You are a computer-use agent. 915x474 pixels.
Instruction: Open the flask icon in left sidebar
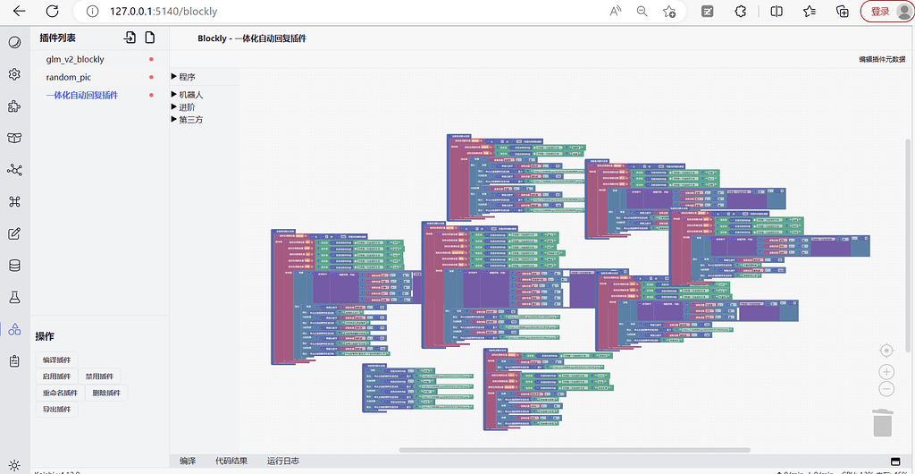14,297
